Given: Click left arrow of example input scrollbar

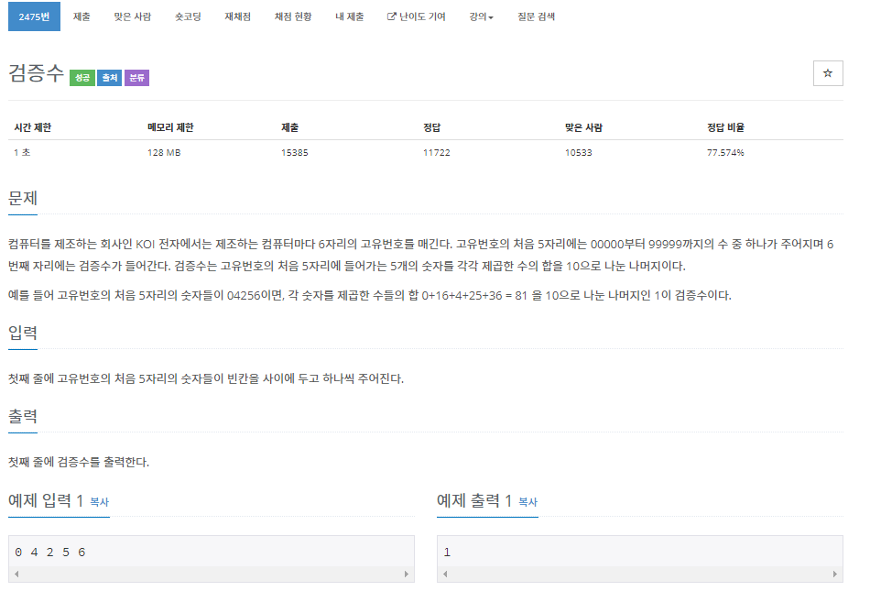Looking at the screenshot, I should [x=16, y=575].
